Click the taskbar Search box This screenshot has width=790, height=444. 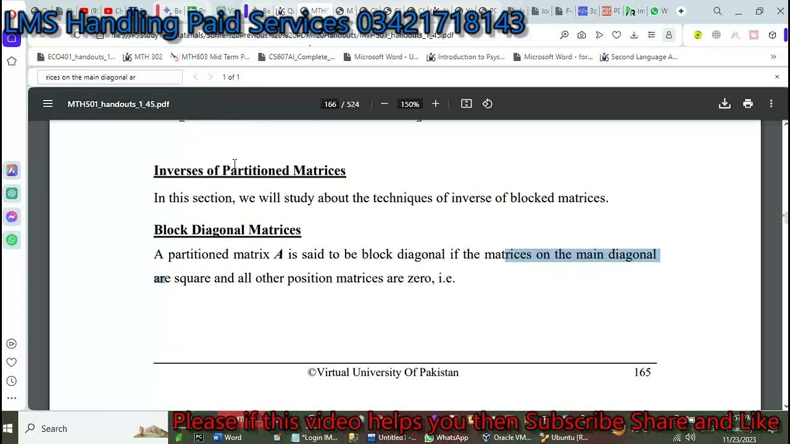[x=93, y=429]
